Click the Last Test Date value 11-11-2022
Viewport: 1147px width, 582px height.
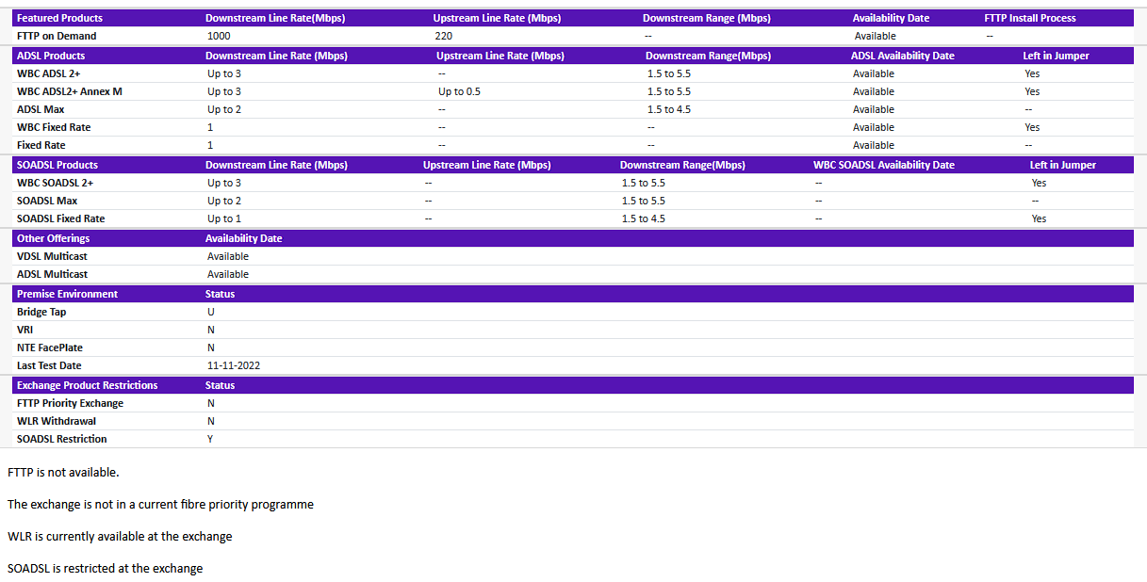(x=234, y=365)
